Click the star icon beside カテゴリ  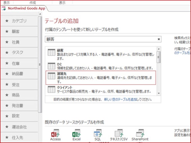tap(7, 21)
